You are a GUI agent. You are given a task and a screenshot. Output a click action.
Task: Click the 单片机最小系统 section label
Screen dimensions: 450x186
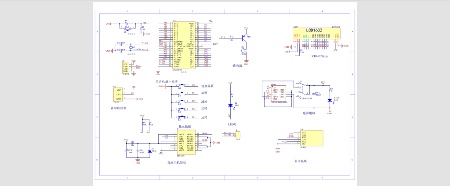[x=167, y=82]
